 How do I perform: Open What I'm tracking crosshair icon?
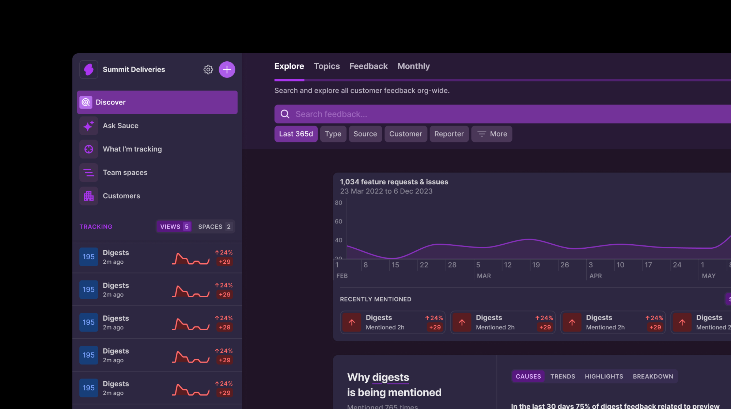pos(89,149)
